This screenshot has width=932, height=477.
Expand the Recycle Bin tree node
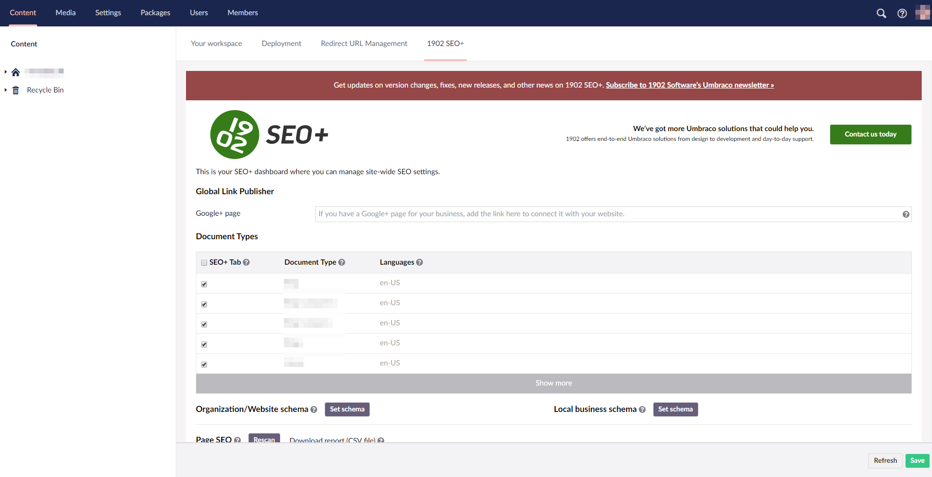(x=5, y=90)
